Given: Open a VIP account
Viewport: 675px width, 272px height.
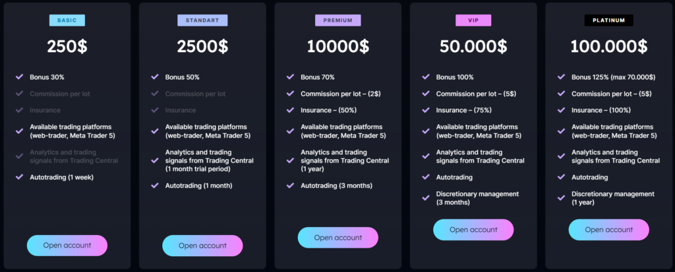Looking at the screenshot, I should point(473,230).
